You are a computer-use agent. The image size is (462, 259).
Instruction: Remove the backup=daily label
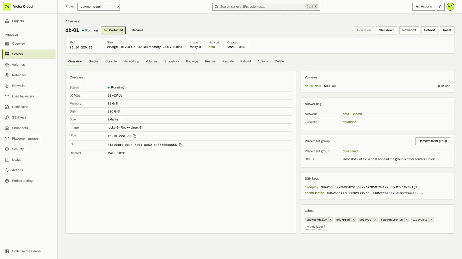point(331,220)
